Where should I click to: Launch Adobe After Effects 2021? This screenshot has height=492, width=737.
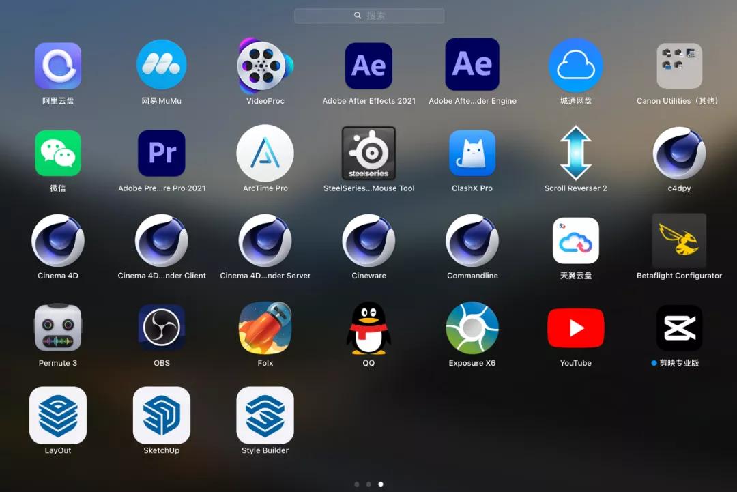(x=369, y=65)
